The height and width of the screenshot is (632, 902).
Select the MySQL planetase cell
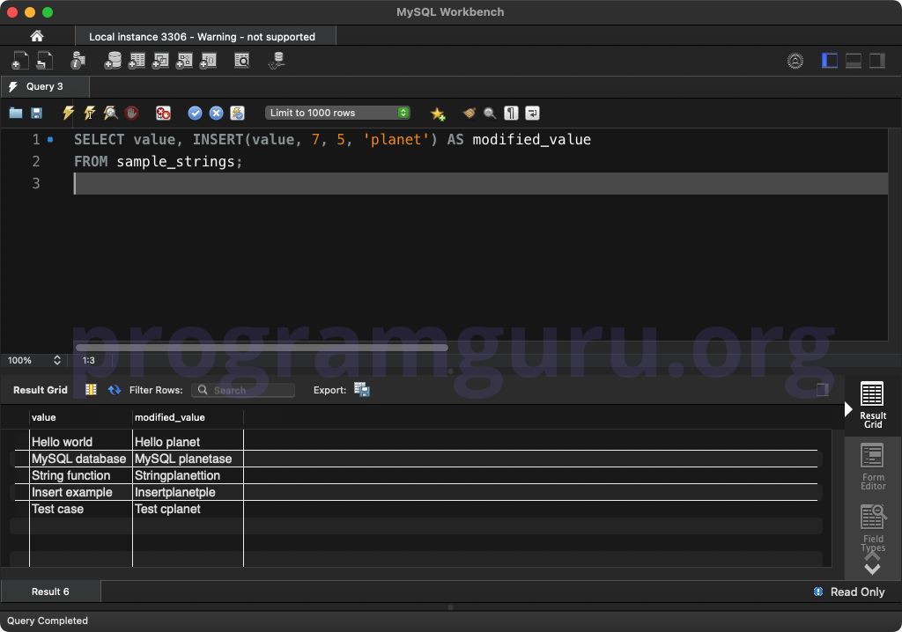[188, 459]
